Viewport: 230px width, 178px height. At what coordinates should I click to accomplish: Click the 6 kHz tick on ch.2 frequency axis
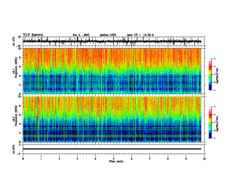pyautogui.click(x=20, y=115)
